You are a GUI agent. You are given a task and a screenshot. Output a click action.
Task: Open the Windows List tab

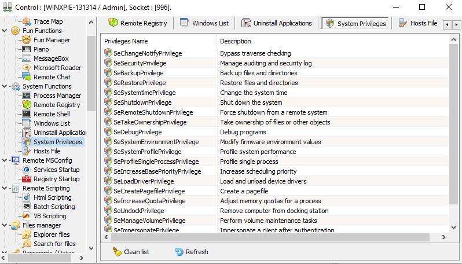point(204,23)
